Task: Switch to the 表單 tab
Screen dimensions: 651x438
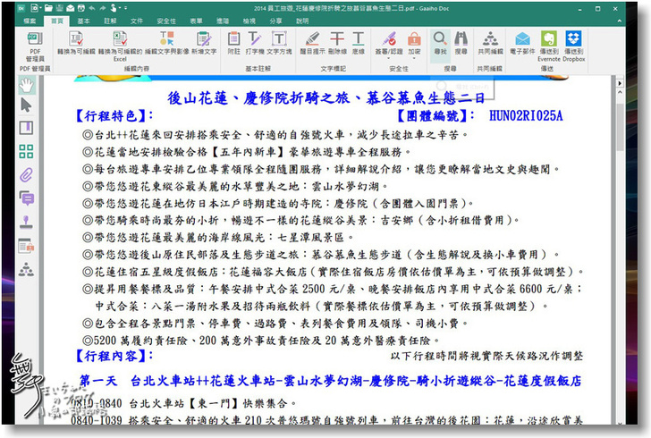Action: coord(196,21)
